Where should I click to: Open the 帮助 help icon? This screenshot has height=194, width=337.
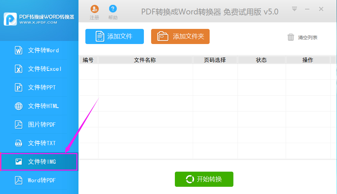[113, 9]
